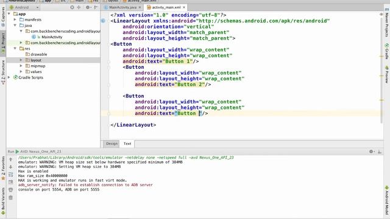Select the Text layout tab
Screen dimensions: 390x219
pyautogui.click(x=127, y=144)
